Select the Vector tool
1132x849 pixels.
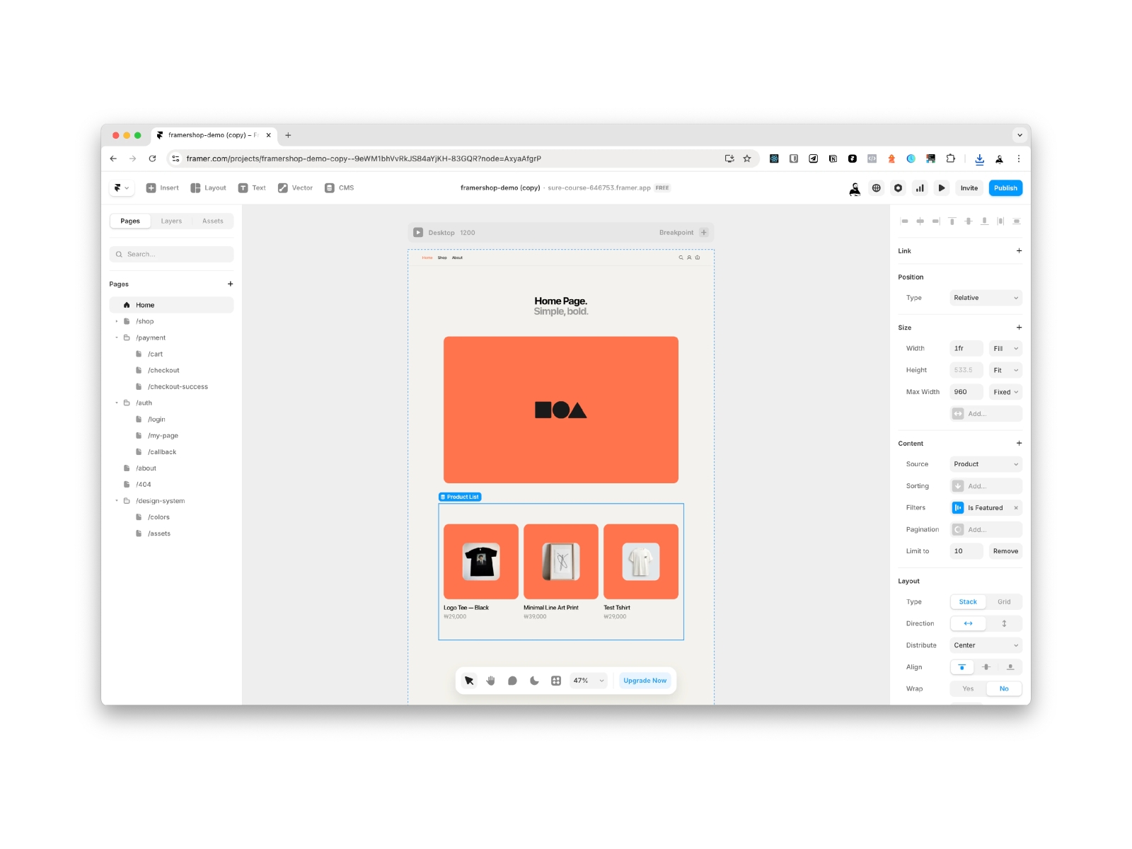click(295, 187)
